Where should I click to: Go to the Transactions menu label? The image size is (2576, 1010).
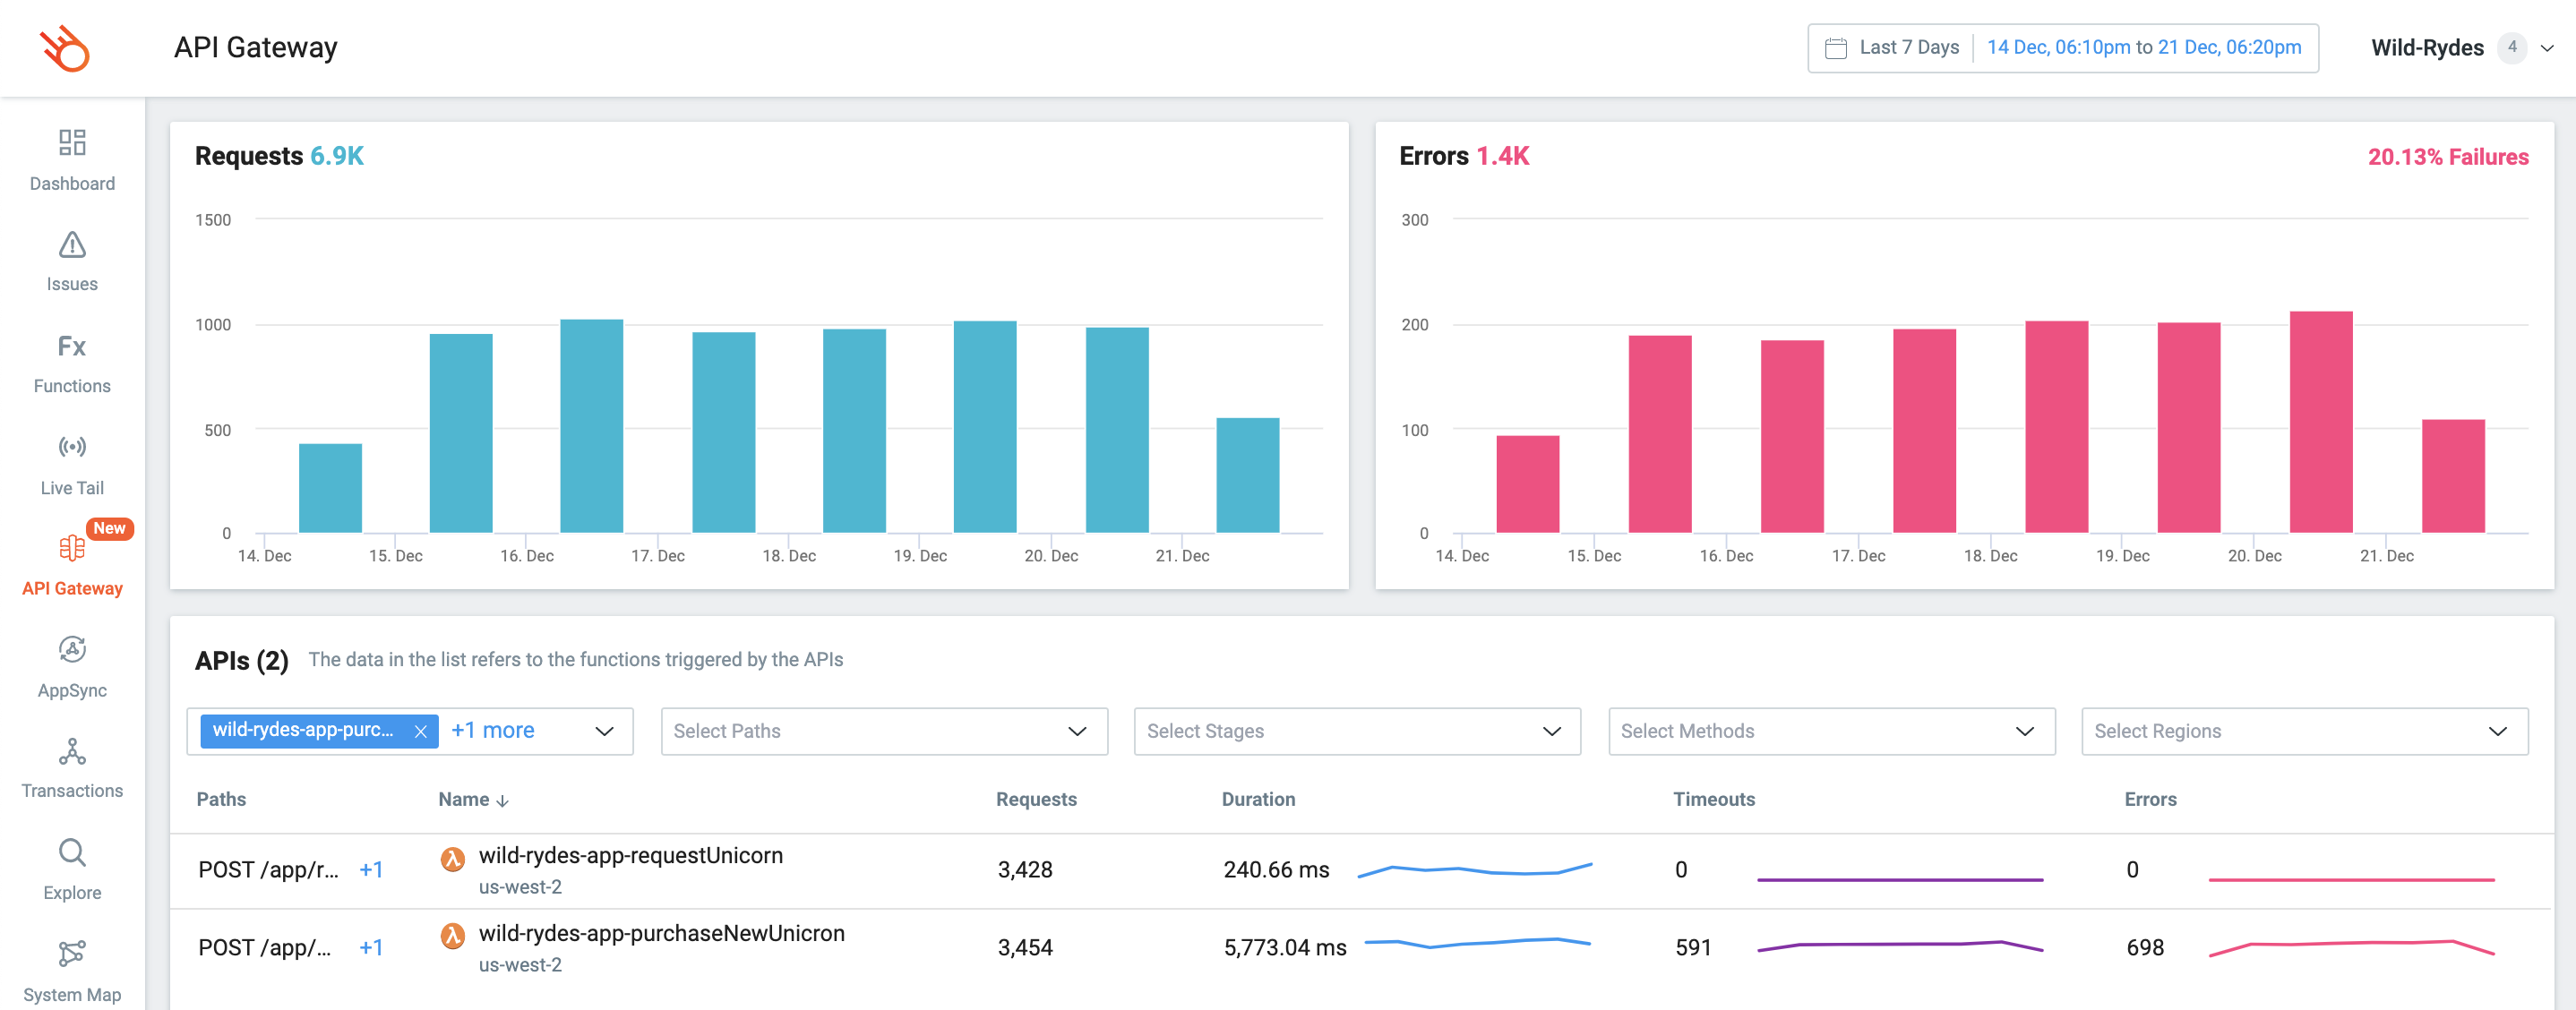click(x=72, y=791)
